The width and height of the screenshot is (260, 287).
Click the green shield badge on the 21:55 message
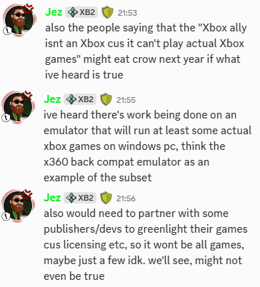coord(106,100)
